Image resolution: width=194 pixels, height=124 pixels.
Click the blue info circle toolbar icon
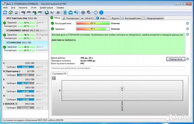(x=101, y=12)
